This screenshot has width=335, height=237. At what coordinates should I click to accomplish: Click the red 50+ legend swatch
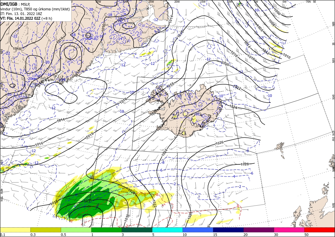point(320,230)
